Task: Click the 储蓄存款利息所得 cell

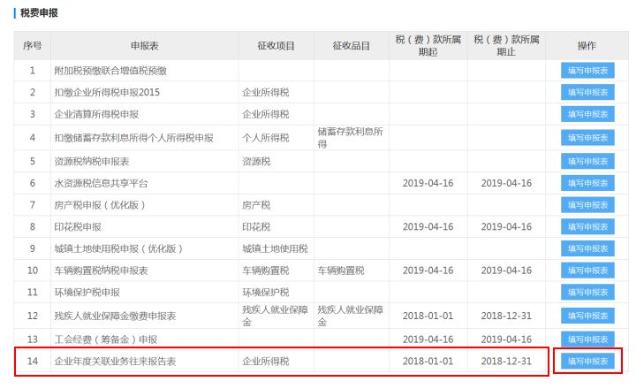Action: [351, 138]
